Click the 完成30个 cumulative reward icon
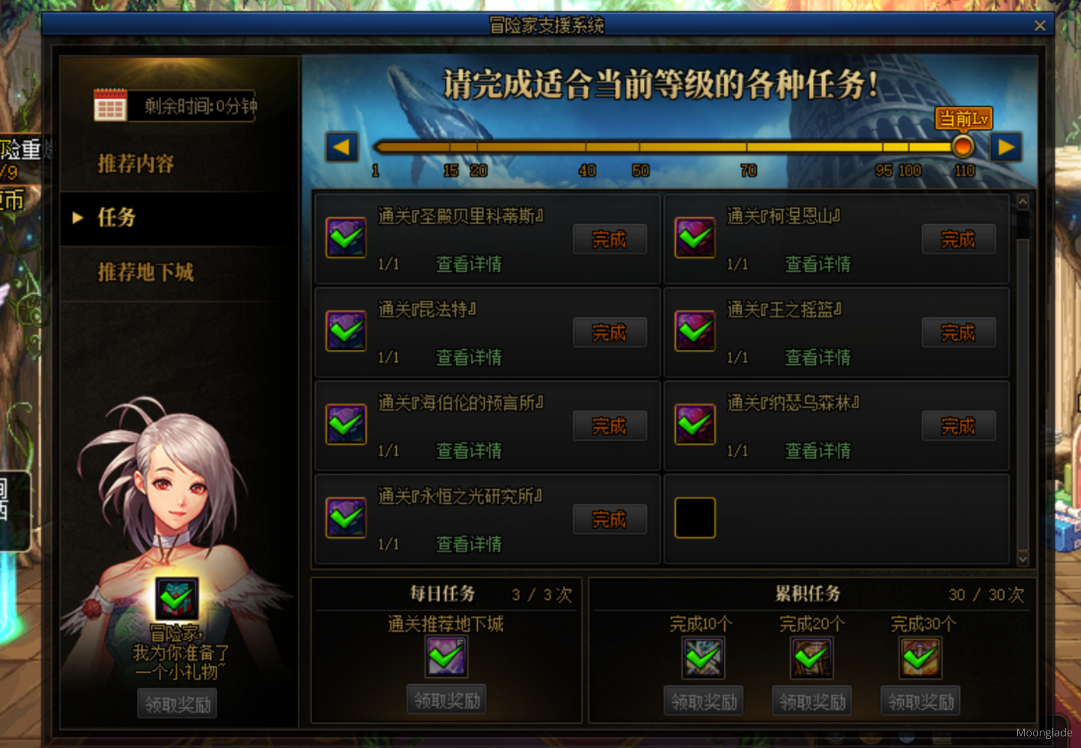The height and width of the screenshot is (748, 1081). tap(920, 658)
